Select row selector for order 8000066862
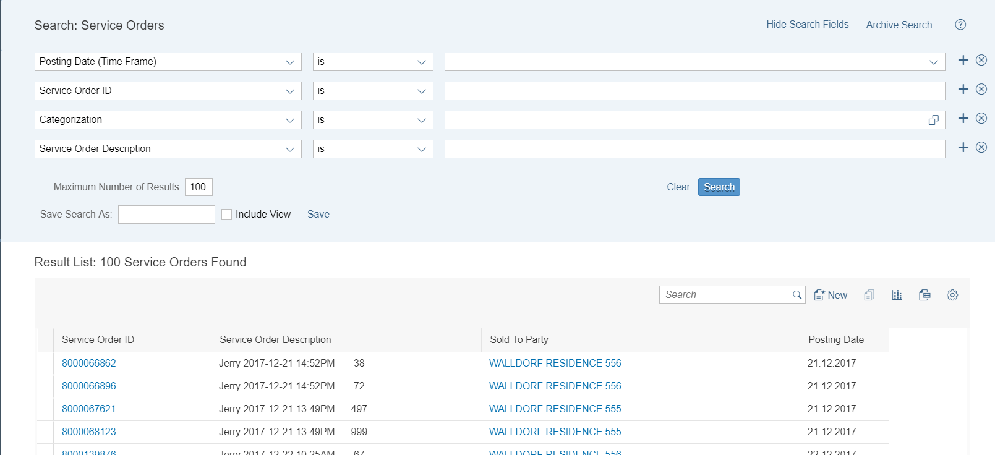The height and width of the screenshot is (455, 995). [45, 364]
